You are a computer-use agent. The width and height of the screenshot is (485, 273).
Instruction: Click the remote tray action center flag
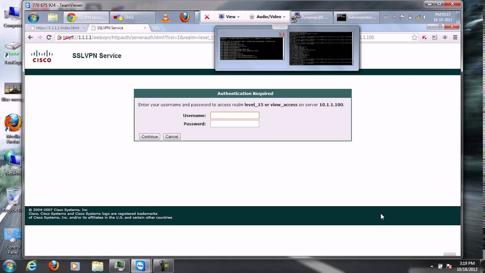(402, 17)
